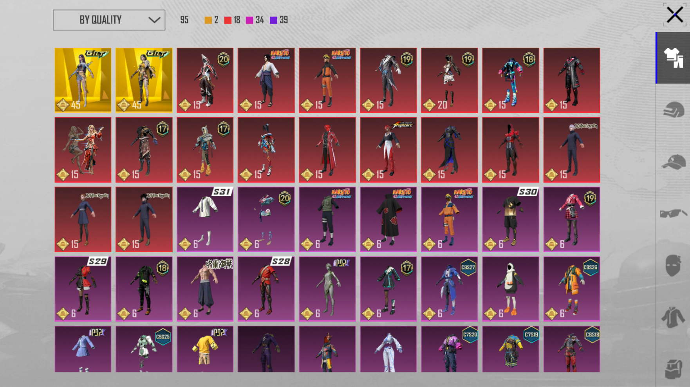The height and width of the screenshot is (387, 690).
Task: Choose the S28 red armor outfit
Action: [x=266, y=289]
